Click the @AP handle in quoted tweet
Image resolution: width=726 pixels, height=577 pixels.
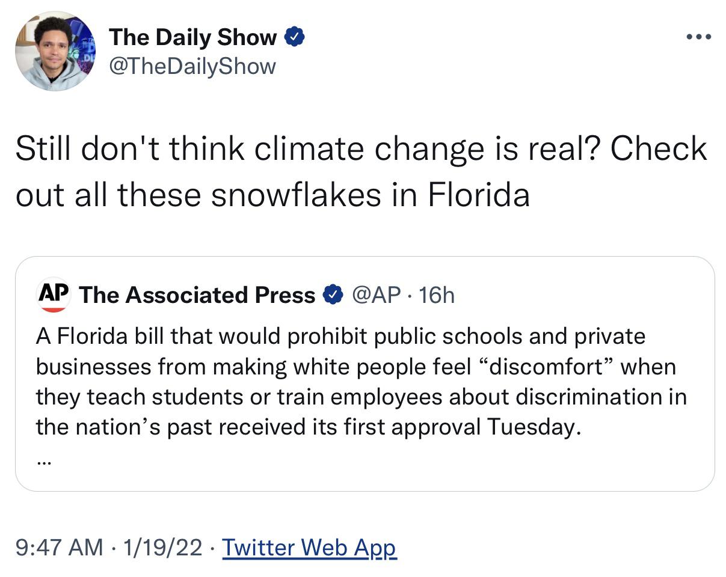click(x=375, y=295)
